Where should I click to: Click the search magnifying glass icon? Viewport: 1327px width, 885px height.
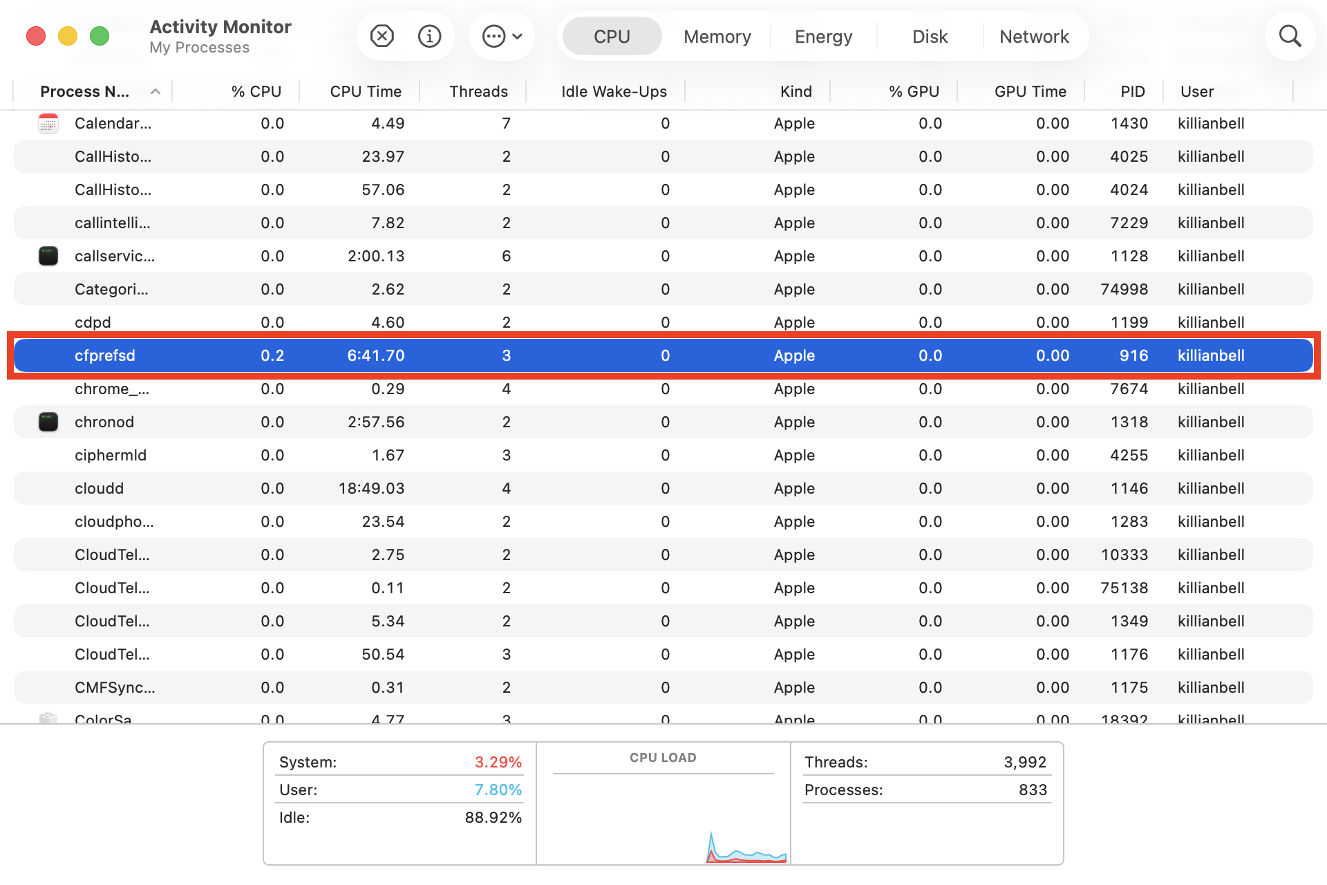tap(1290, 36)
